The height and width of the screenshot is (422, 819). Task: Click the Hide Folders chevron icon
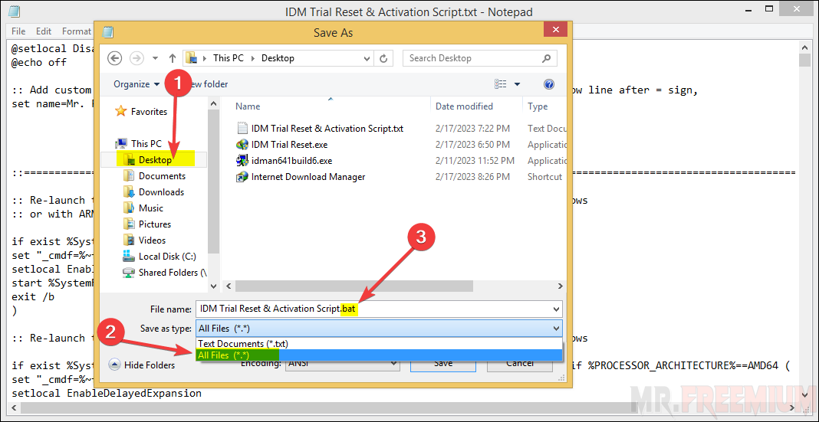click(x=115, y=365)
